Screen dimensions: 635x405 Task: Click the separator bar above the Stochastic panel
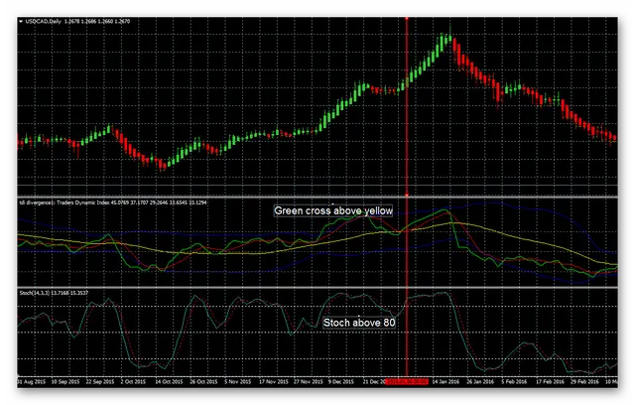pos(317,288)
